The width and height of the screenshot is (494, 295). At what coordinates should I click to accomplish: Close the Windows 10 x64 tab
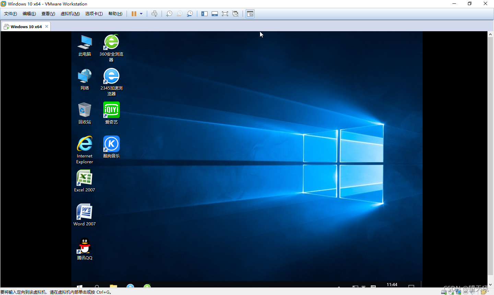[47, 26]
